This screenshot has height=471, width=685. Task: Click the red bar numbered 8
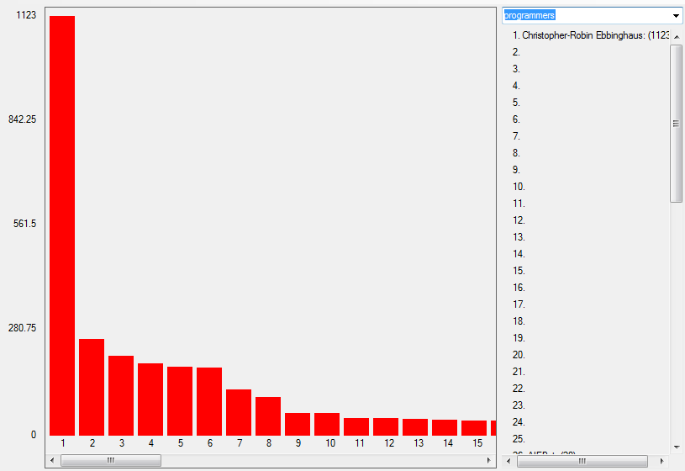pos(268,416)
